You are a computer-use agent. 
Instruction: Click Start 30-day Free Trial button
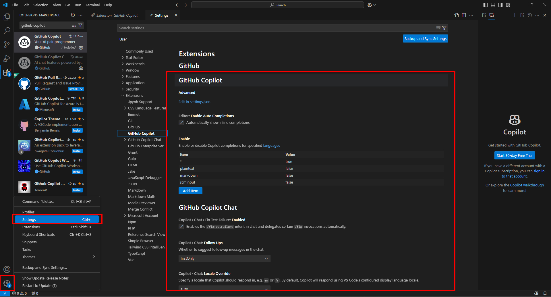(x=515, y=155)
